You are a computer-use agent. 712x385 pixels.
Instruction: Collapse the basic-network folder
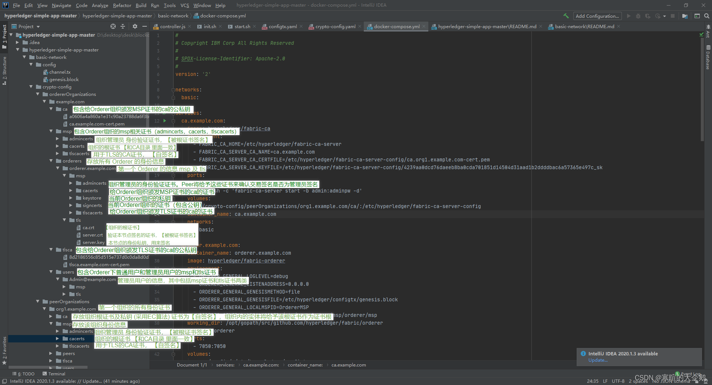click(24, 57)
